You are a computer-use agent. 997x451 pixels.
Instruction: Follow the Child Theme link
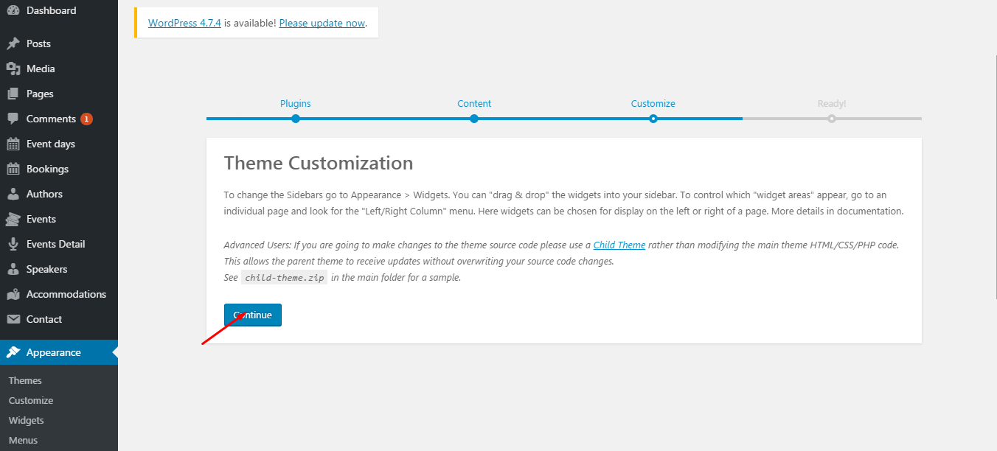(x=619, y=245)
